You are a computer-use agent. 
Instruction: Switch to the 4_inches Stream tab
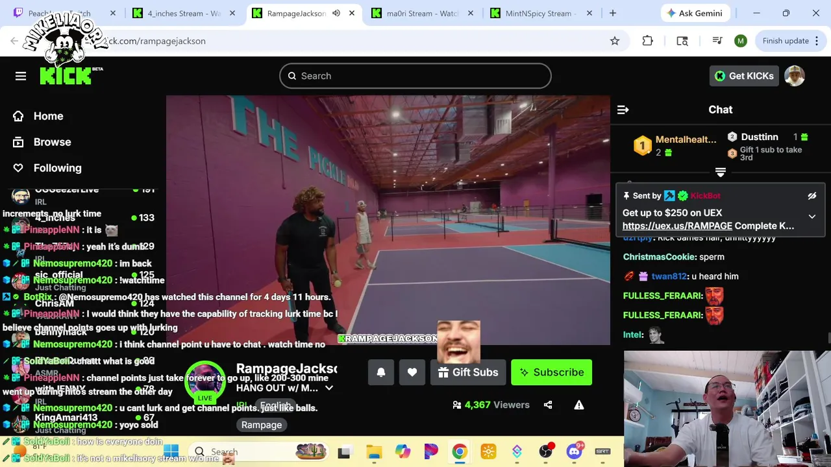[183, 13]
